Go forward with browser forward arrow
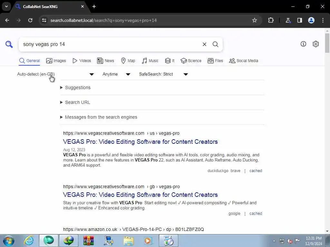The image size is (330, 247). pos(19,20)
